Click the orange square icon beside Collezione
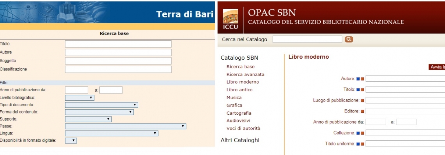445x155 pixels. 362,133
